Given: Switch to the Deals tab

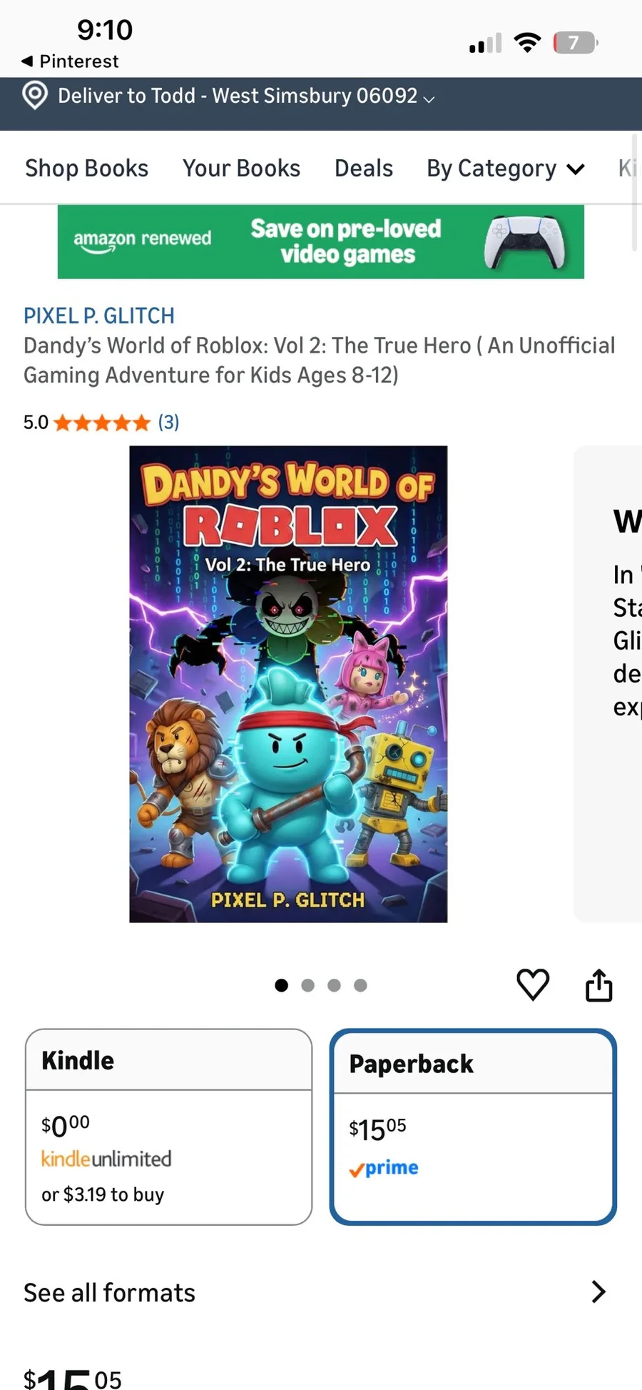Looking at the screenshot, I should [364, 168].
